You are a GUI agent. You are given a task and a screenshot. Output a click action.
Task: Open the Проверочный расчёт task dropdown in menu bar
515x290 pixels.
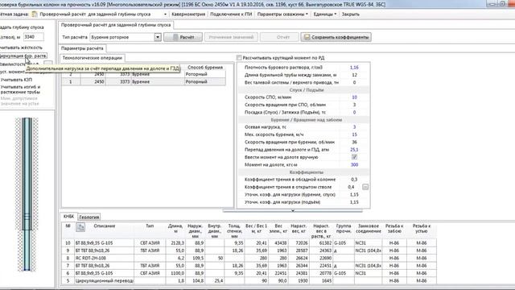point(165,14)
